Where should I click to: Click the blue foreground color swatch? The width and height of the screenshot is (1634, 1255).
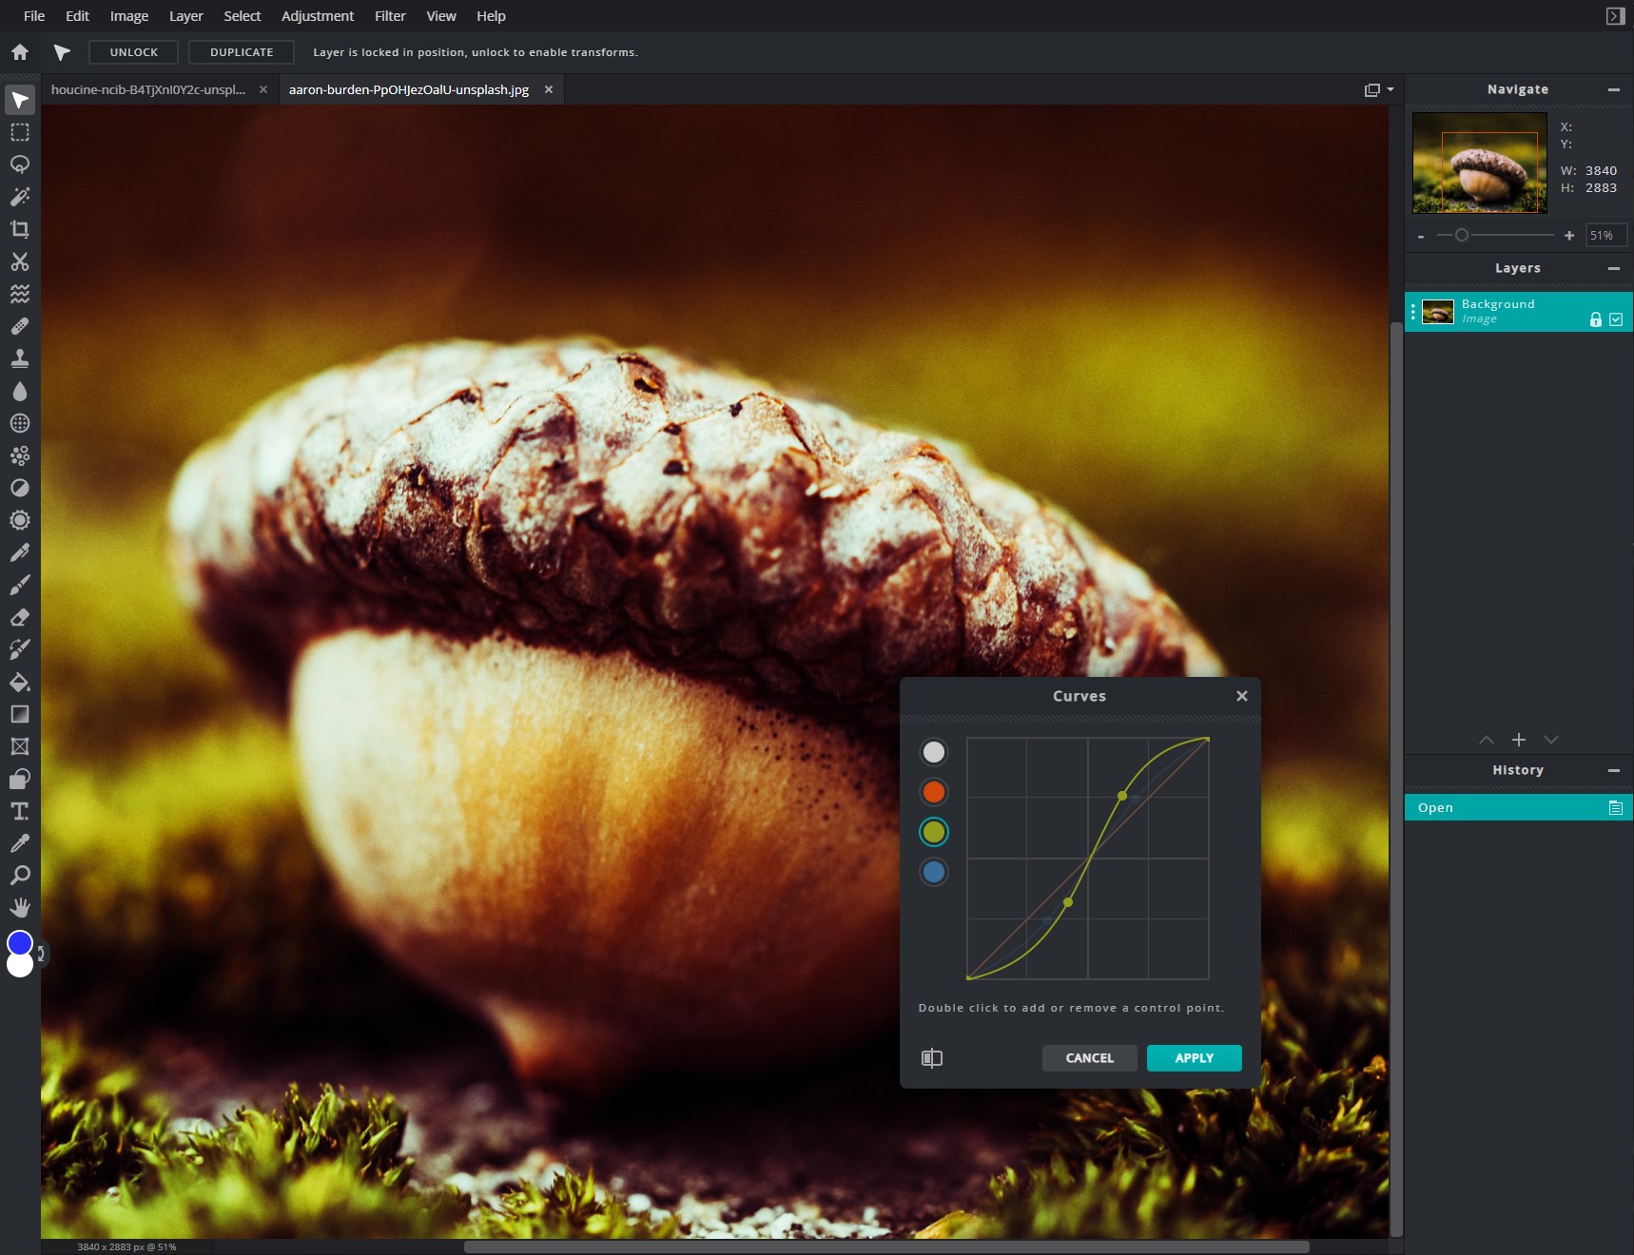tap(19, 942)
